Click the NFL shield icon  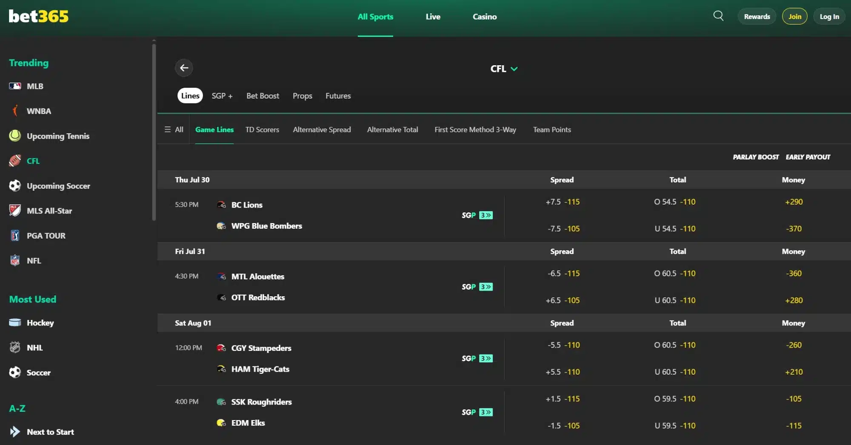pos(15,260)
